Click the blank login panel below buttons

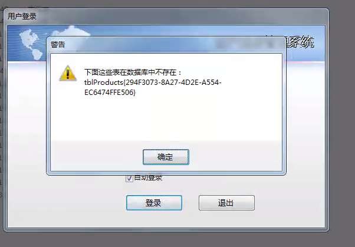pyautogui.click(x=166, y=219)
